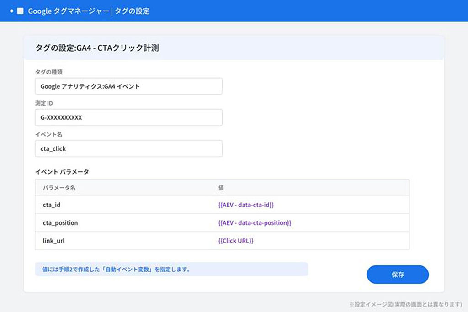Click the {{AEV - data-cta-position}} value

tap(255, 223)
